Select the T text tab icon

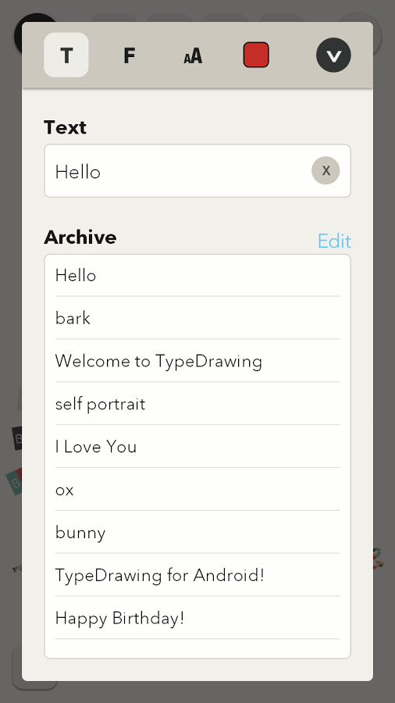[66, 55]
